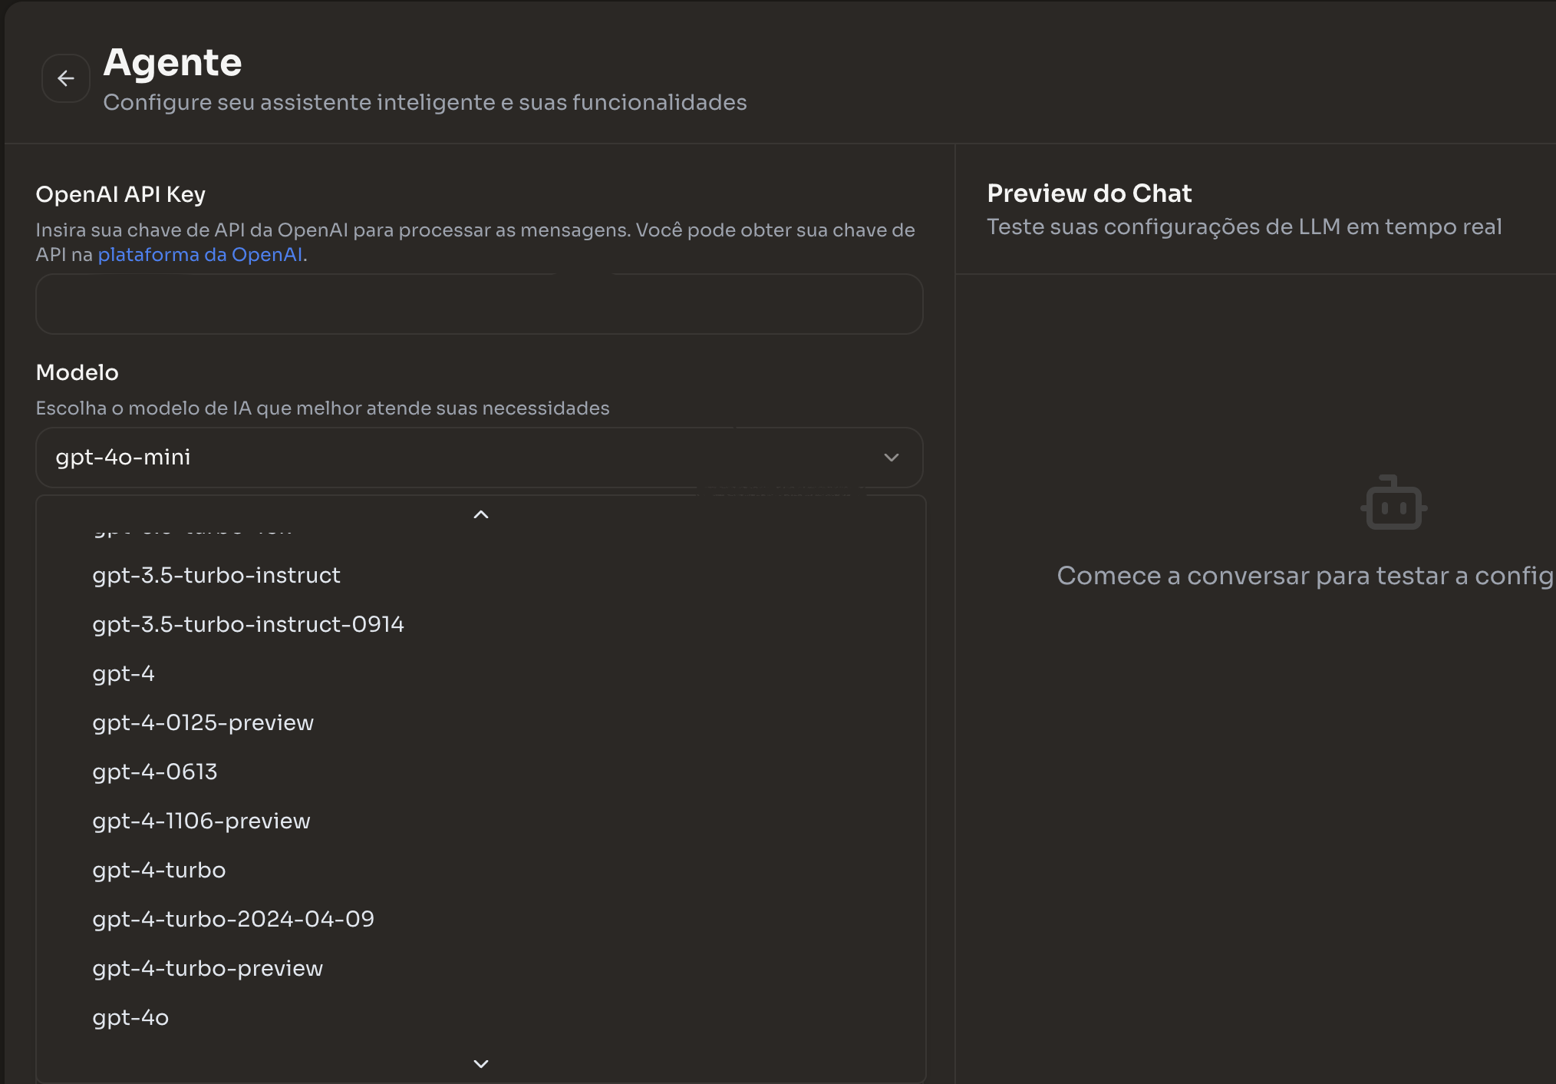Select gpt-3.5-turbo-instruct from the model list
The image size is (1556, 1084).
(217, 575)
